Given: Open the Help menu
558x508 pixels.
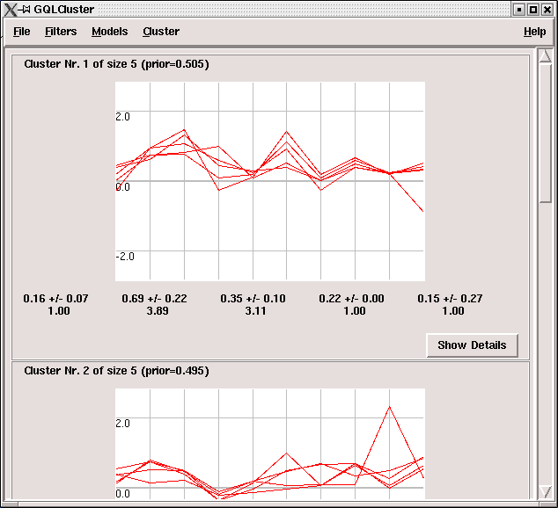Looking at the screenshot, I should (x=534, y=32).
